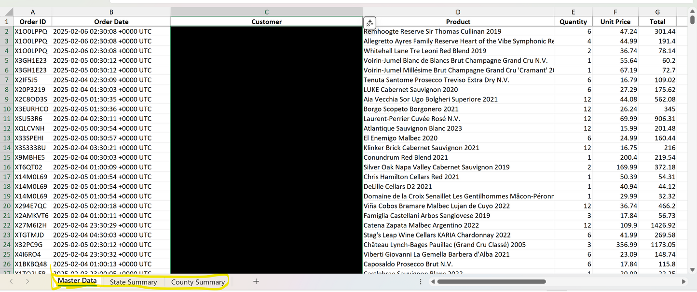The height and width of the screenshot is (292, 697).
Task: Select order ID cell X1BKBQ48
Action: pyautogui.click(x=33, y=264)
